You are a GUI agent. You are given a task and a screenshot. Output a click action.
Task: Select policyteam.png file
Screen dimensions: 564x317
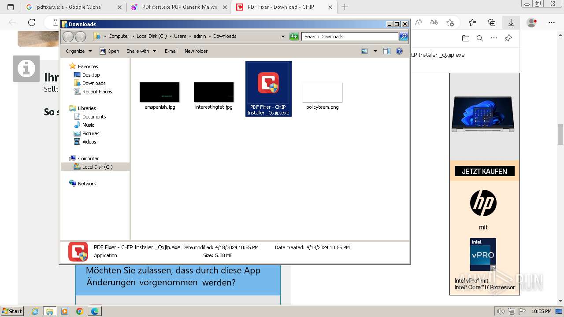[x=323, y=96]
